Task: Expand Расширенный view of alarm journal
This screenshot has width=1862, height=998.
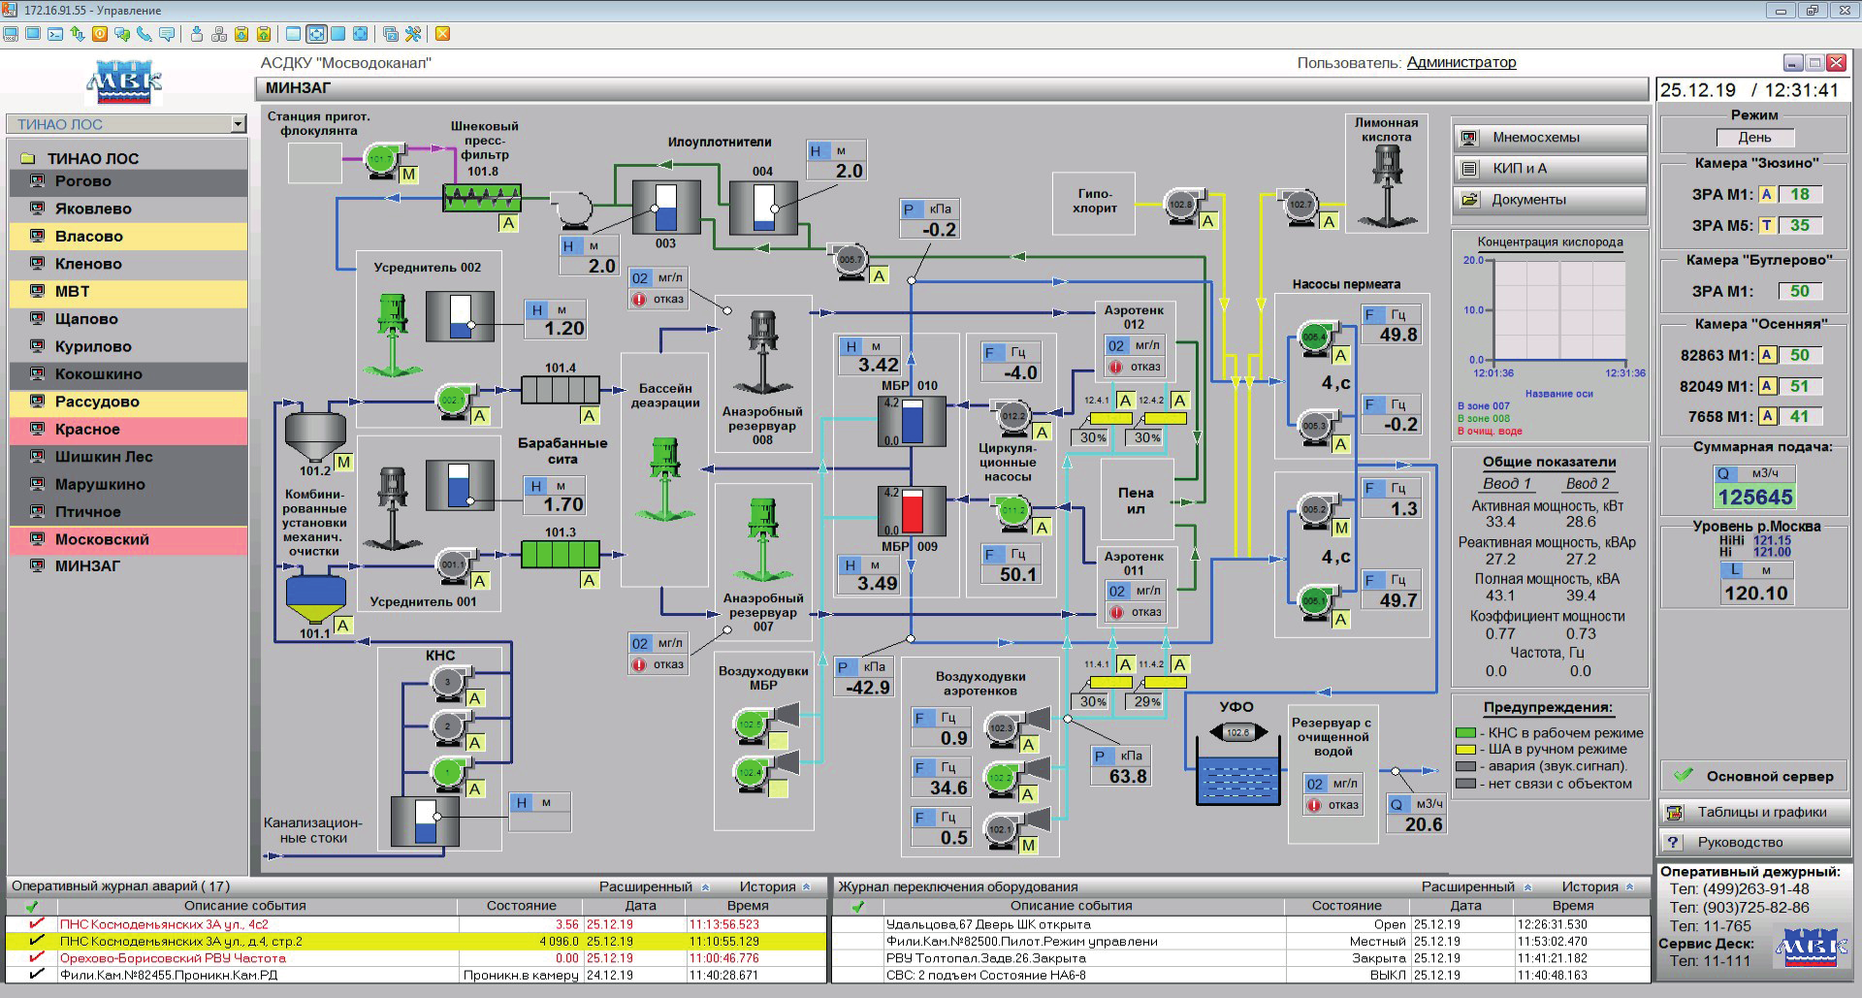Action: tap(655, 886)
